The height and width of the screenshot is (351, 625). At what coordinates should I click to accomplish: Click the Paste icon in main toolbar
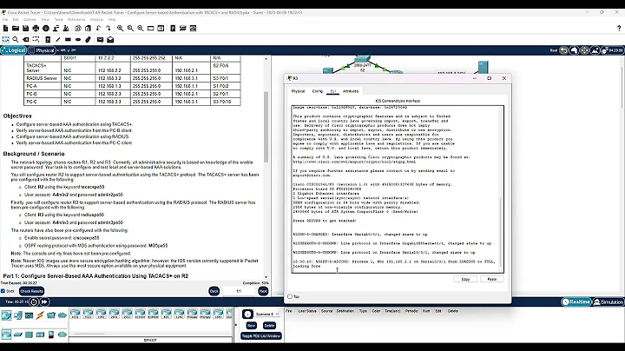tap(88, 29)
